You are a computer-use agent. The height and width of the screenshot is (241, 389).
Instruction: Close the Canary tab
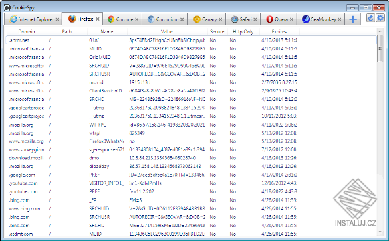pyautogui.click(x=221, y=19)
